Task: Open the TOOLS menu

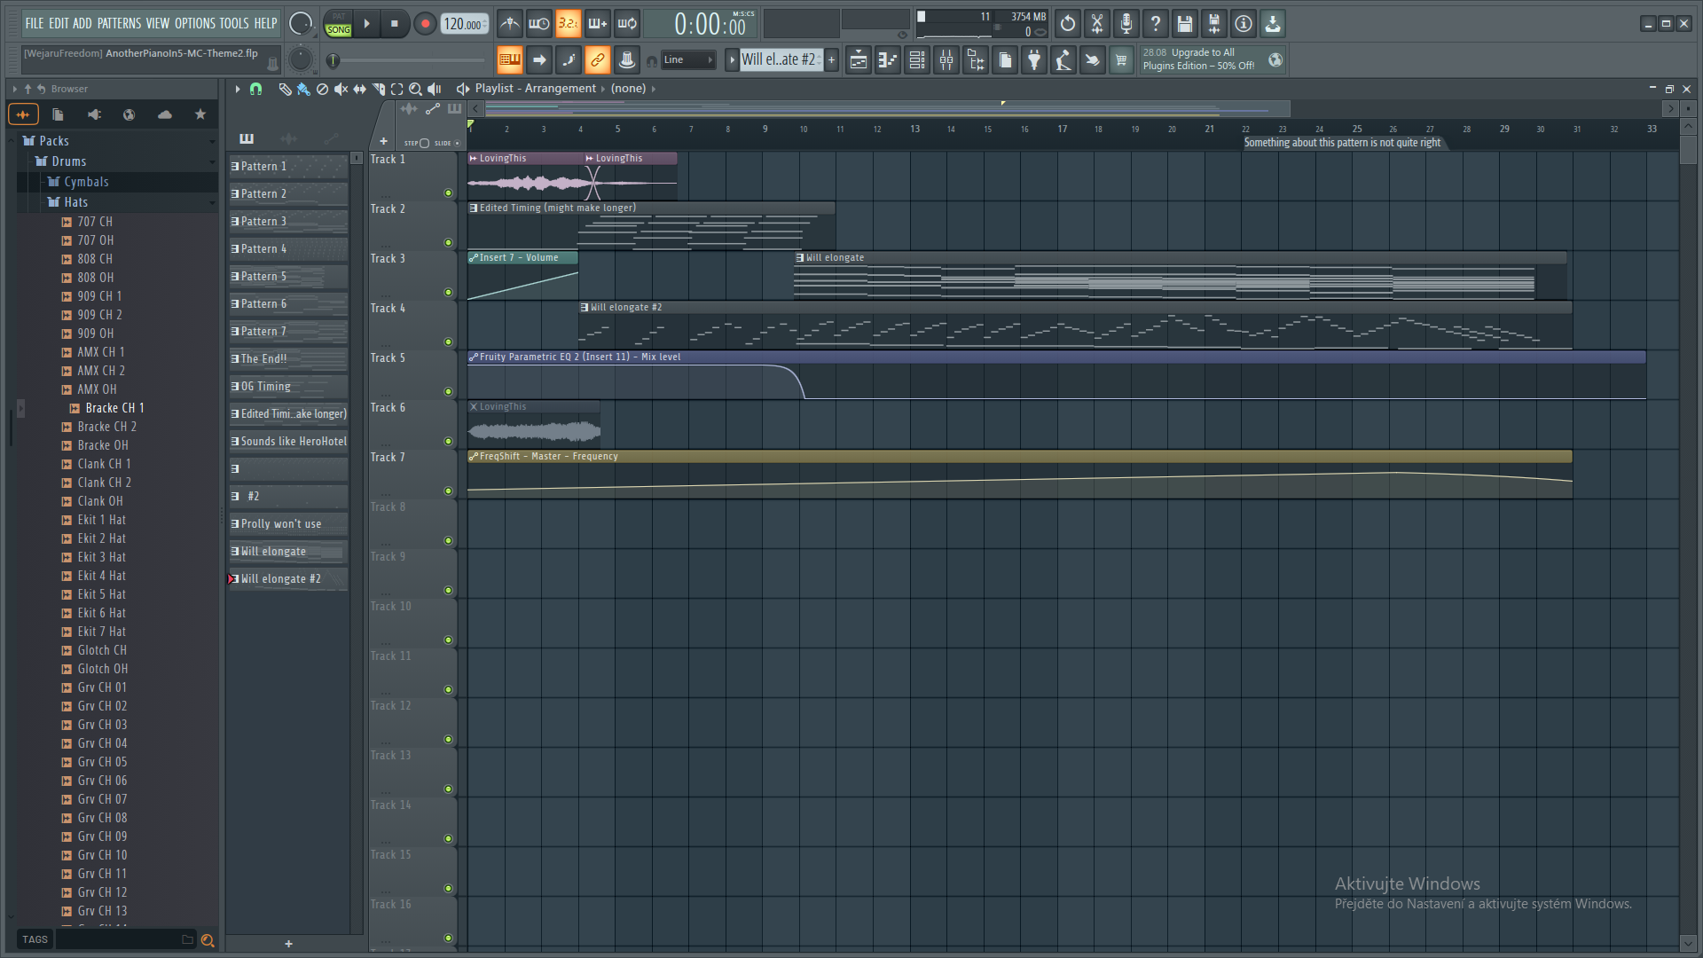Action: (234, 23)
